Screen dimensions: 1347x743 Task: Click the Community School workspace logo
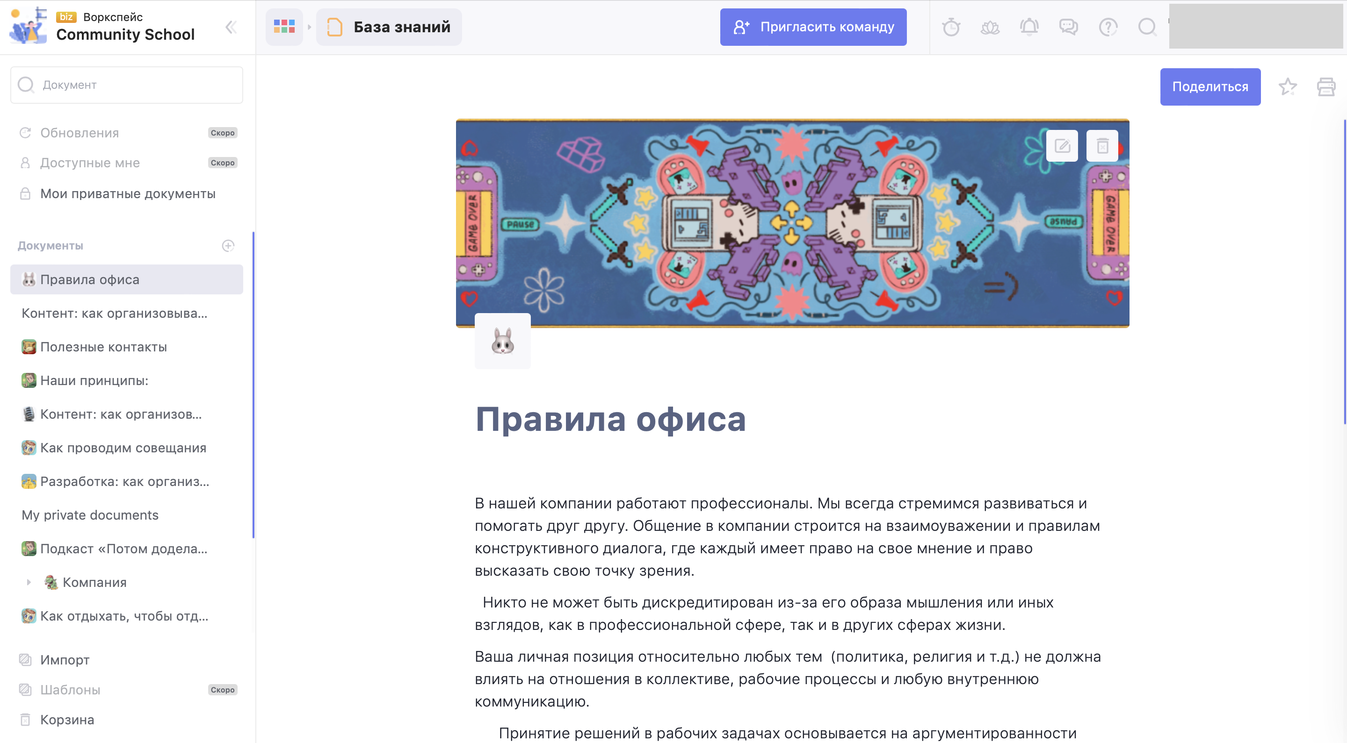click(x=28, y=26)
